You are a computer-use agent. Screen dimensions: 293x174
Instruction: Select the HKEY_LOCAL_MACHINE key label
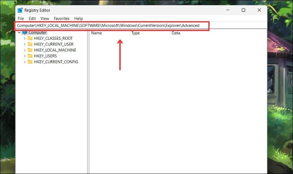pyautogui.click(x=55, y=50)
